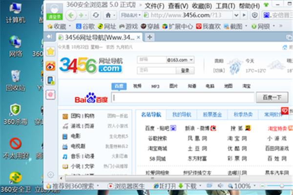Open the 收藏(B) menu
Image resolution: width=293 pixels, height=195 pixels.
(x=202, y=6)
